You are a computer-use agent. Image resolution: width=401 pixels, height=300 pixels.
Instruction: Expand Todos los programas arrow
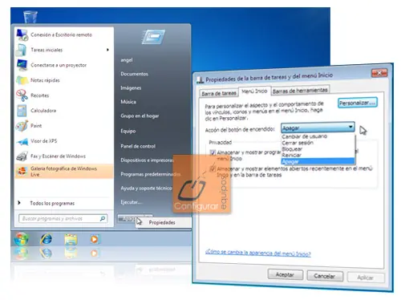pos(19,203)
